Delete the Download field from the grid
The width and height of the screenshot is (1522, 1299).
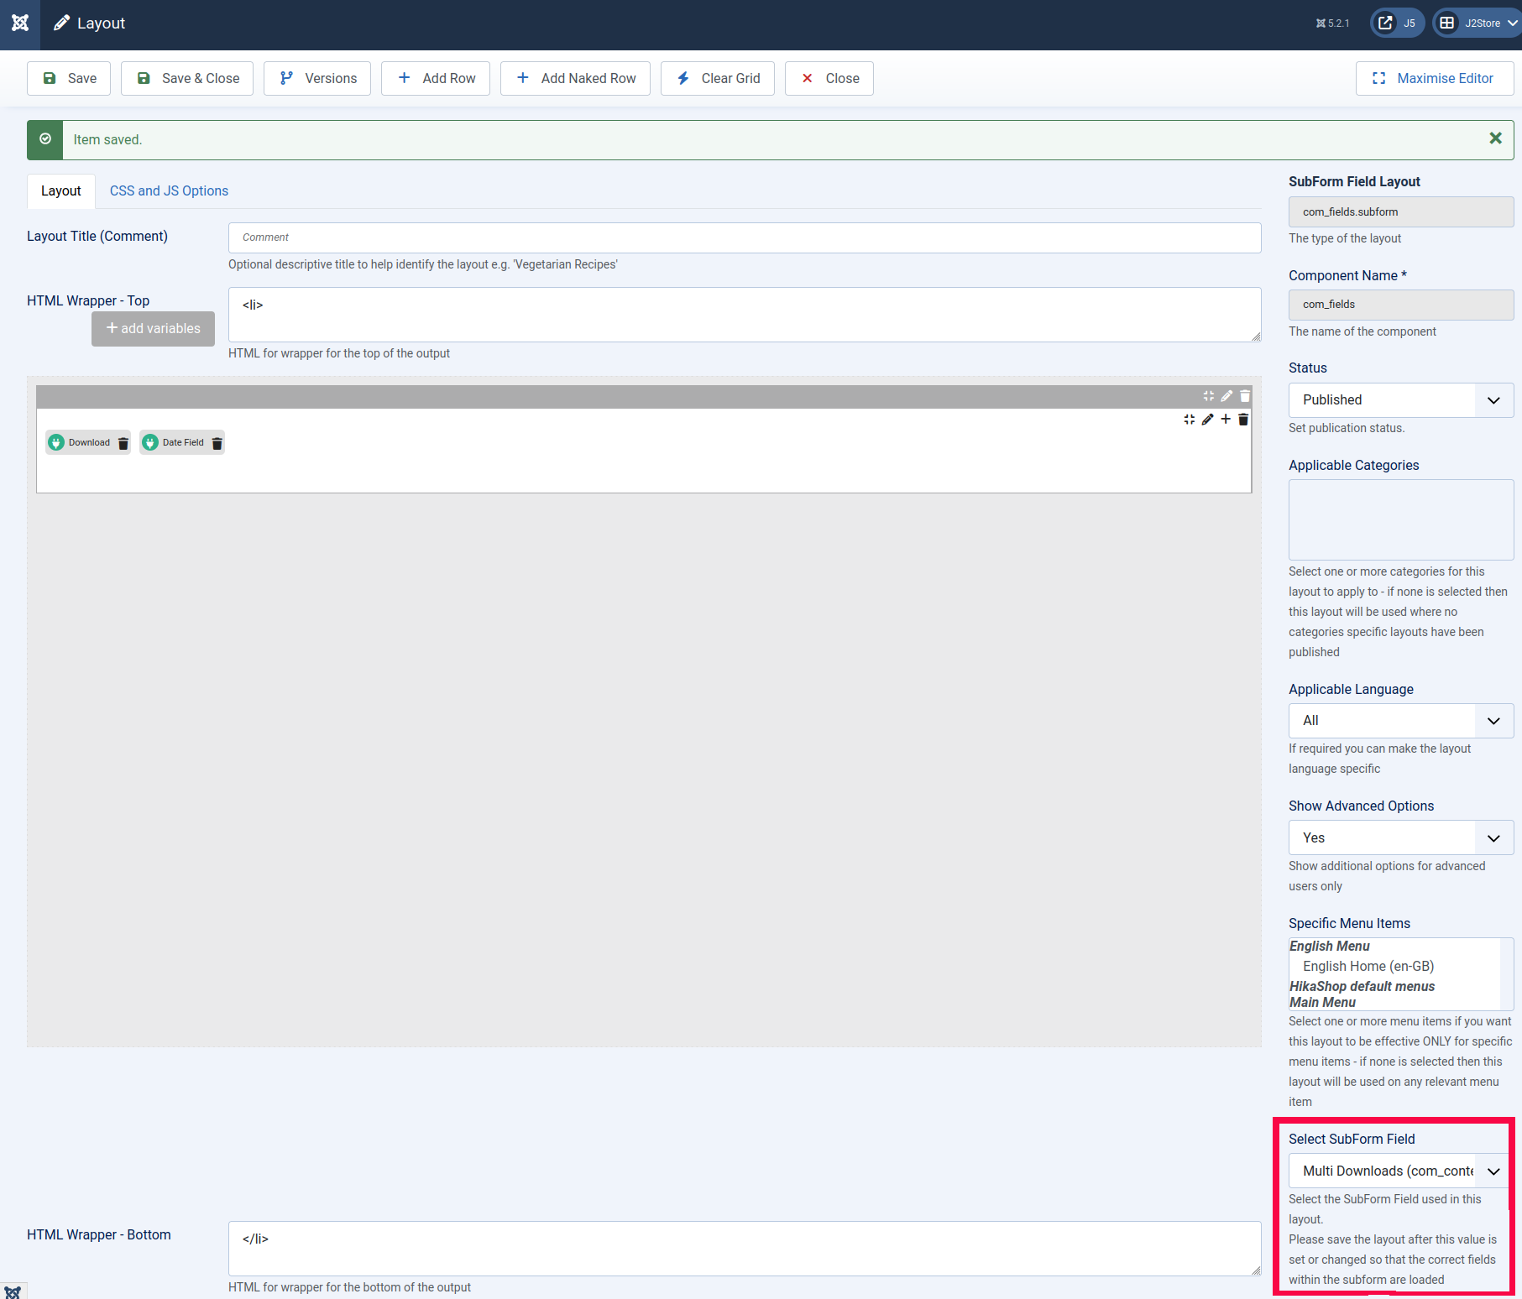click(123, 443)
